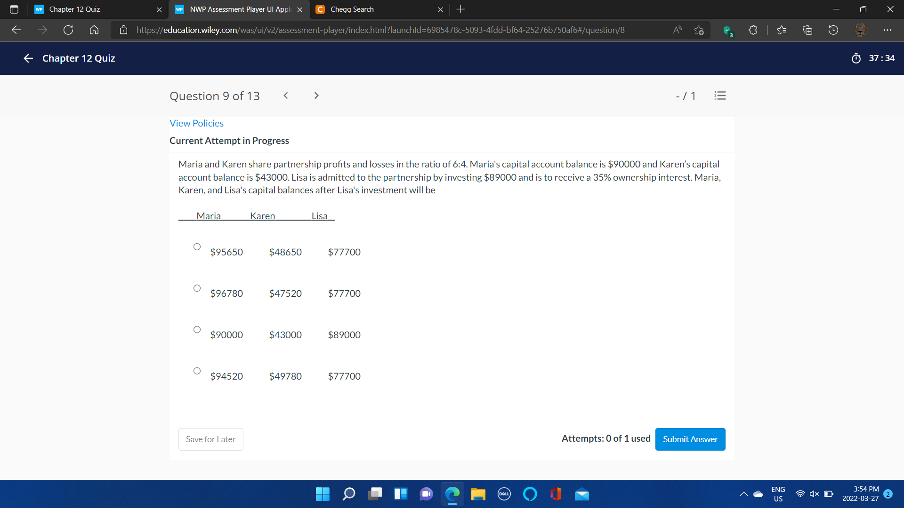Open browser Collections icon
The height and width of the screenshot is (508, 904).
click(x=807, y=30)
